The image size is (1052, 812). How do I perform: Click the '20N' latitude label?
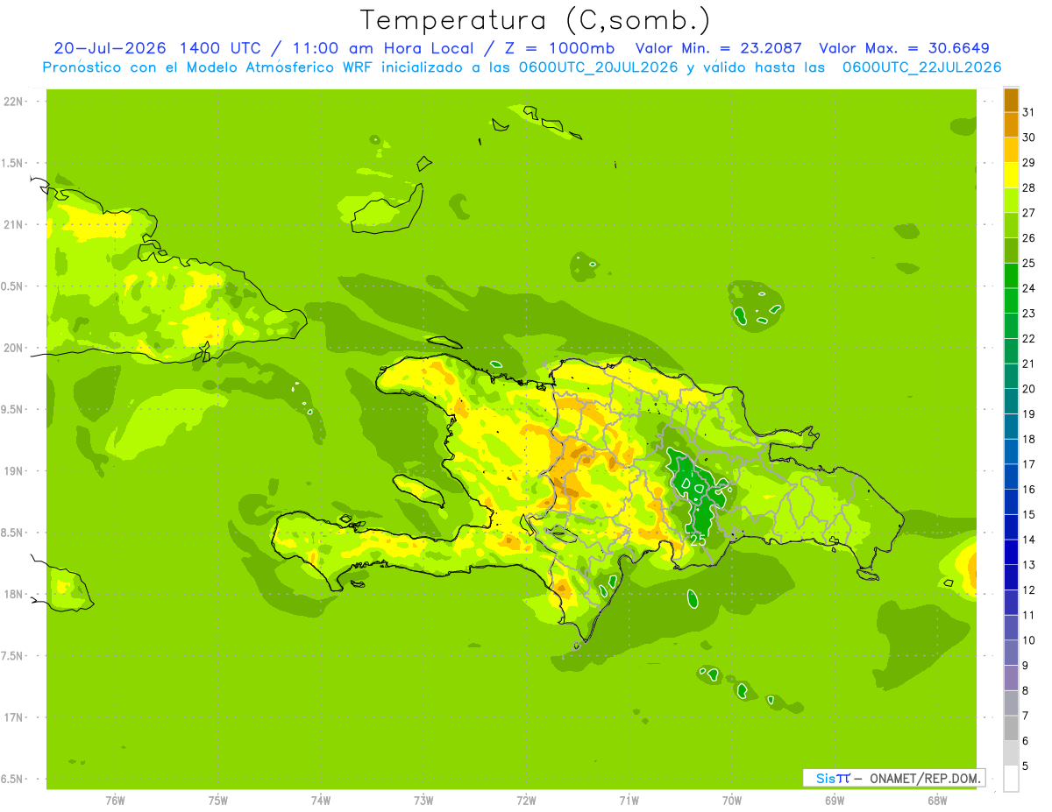[13, 348]
